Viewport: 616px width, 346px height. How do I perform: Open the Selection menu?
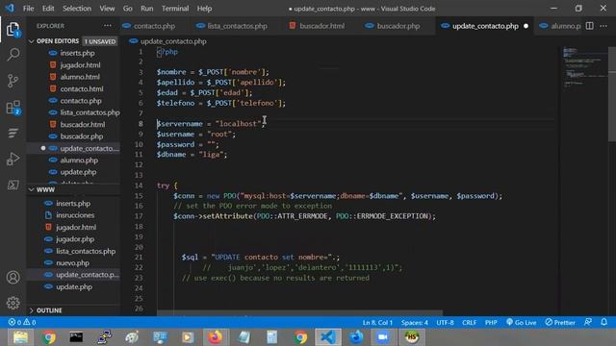[x=77, y=9]
